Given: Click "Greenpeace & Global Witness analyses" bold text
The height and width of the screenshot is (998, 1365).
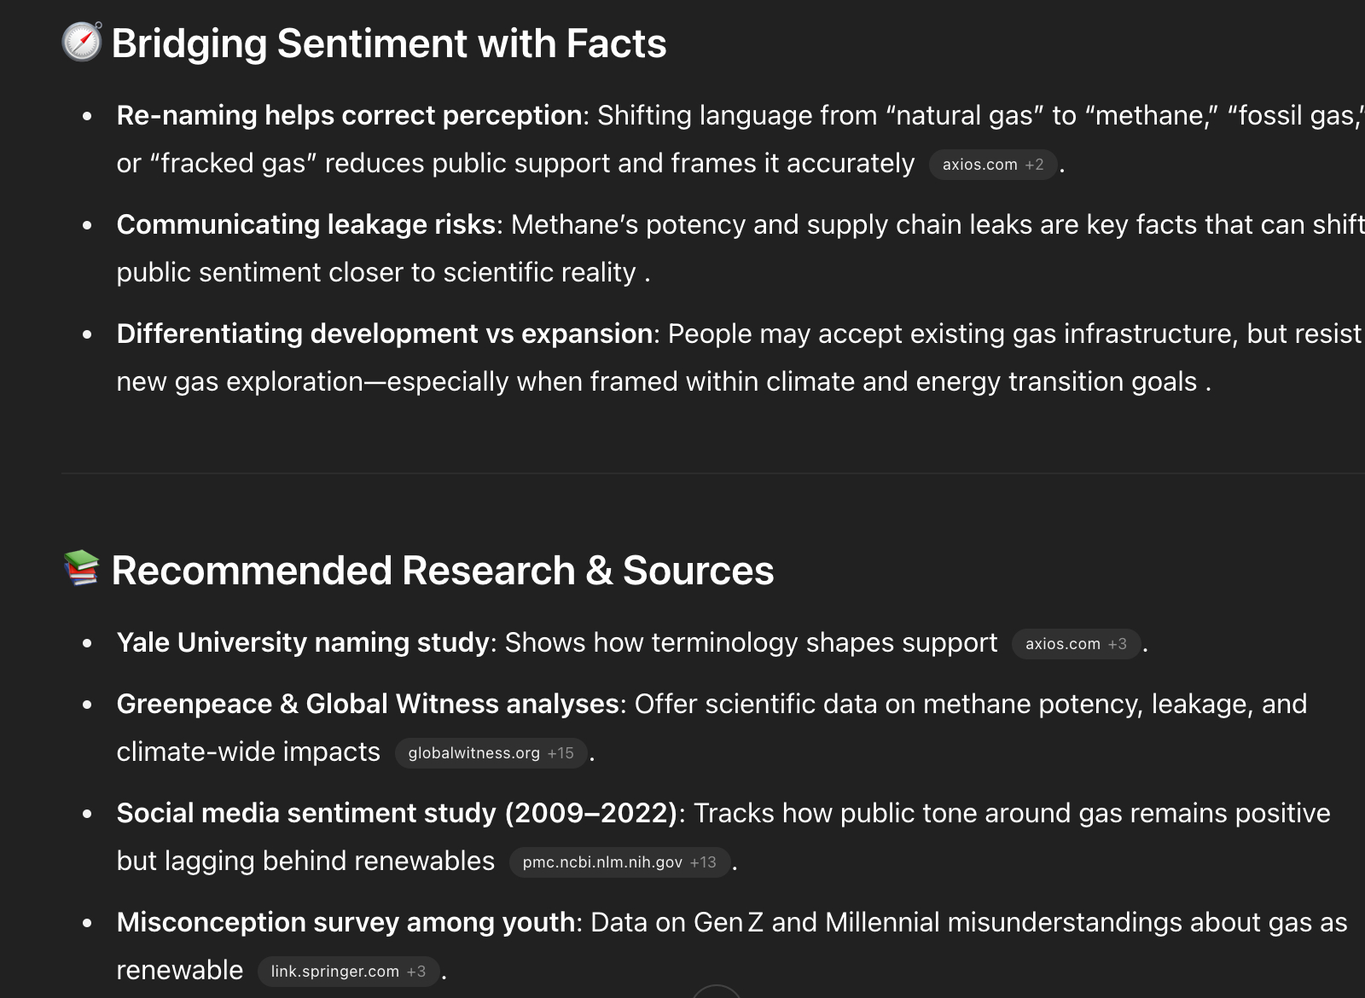Looking at the screenshot, I should click(368, 704).
